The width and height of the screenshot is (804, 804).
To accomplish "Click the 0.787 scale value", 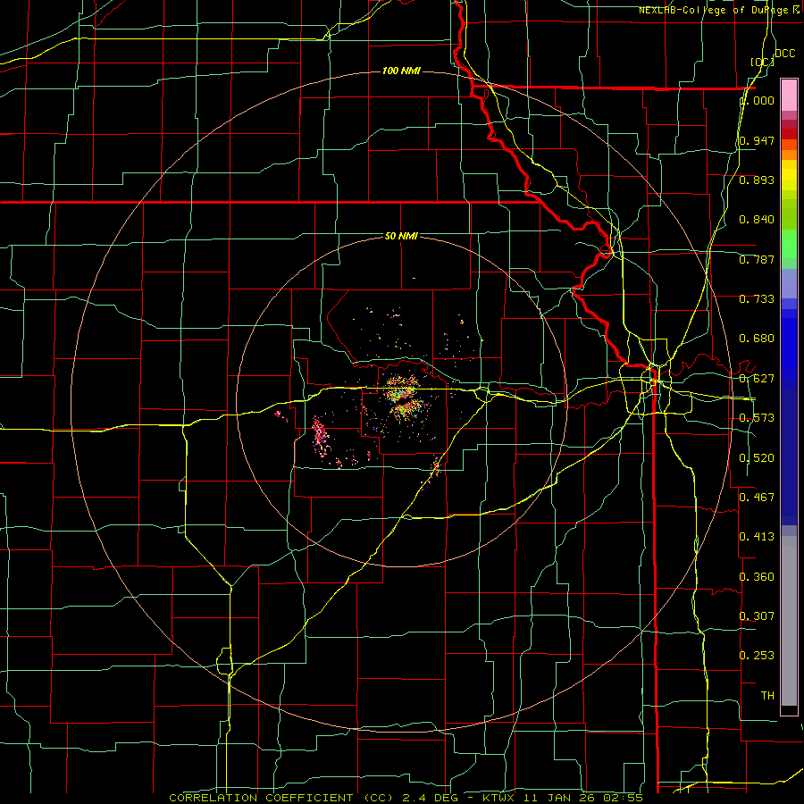I will point(757,259).
